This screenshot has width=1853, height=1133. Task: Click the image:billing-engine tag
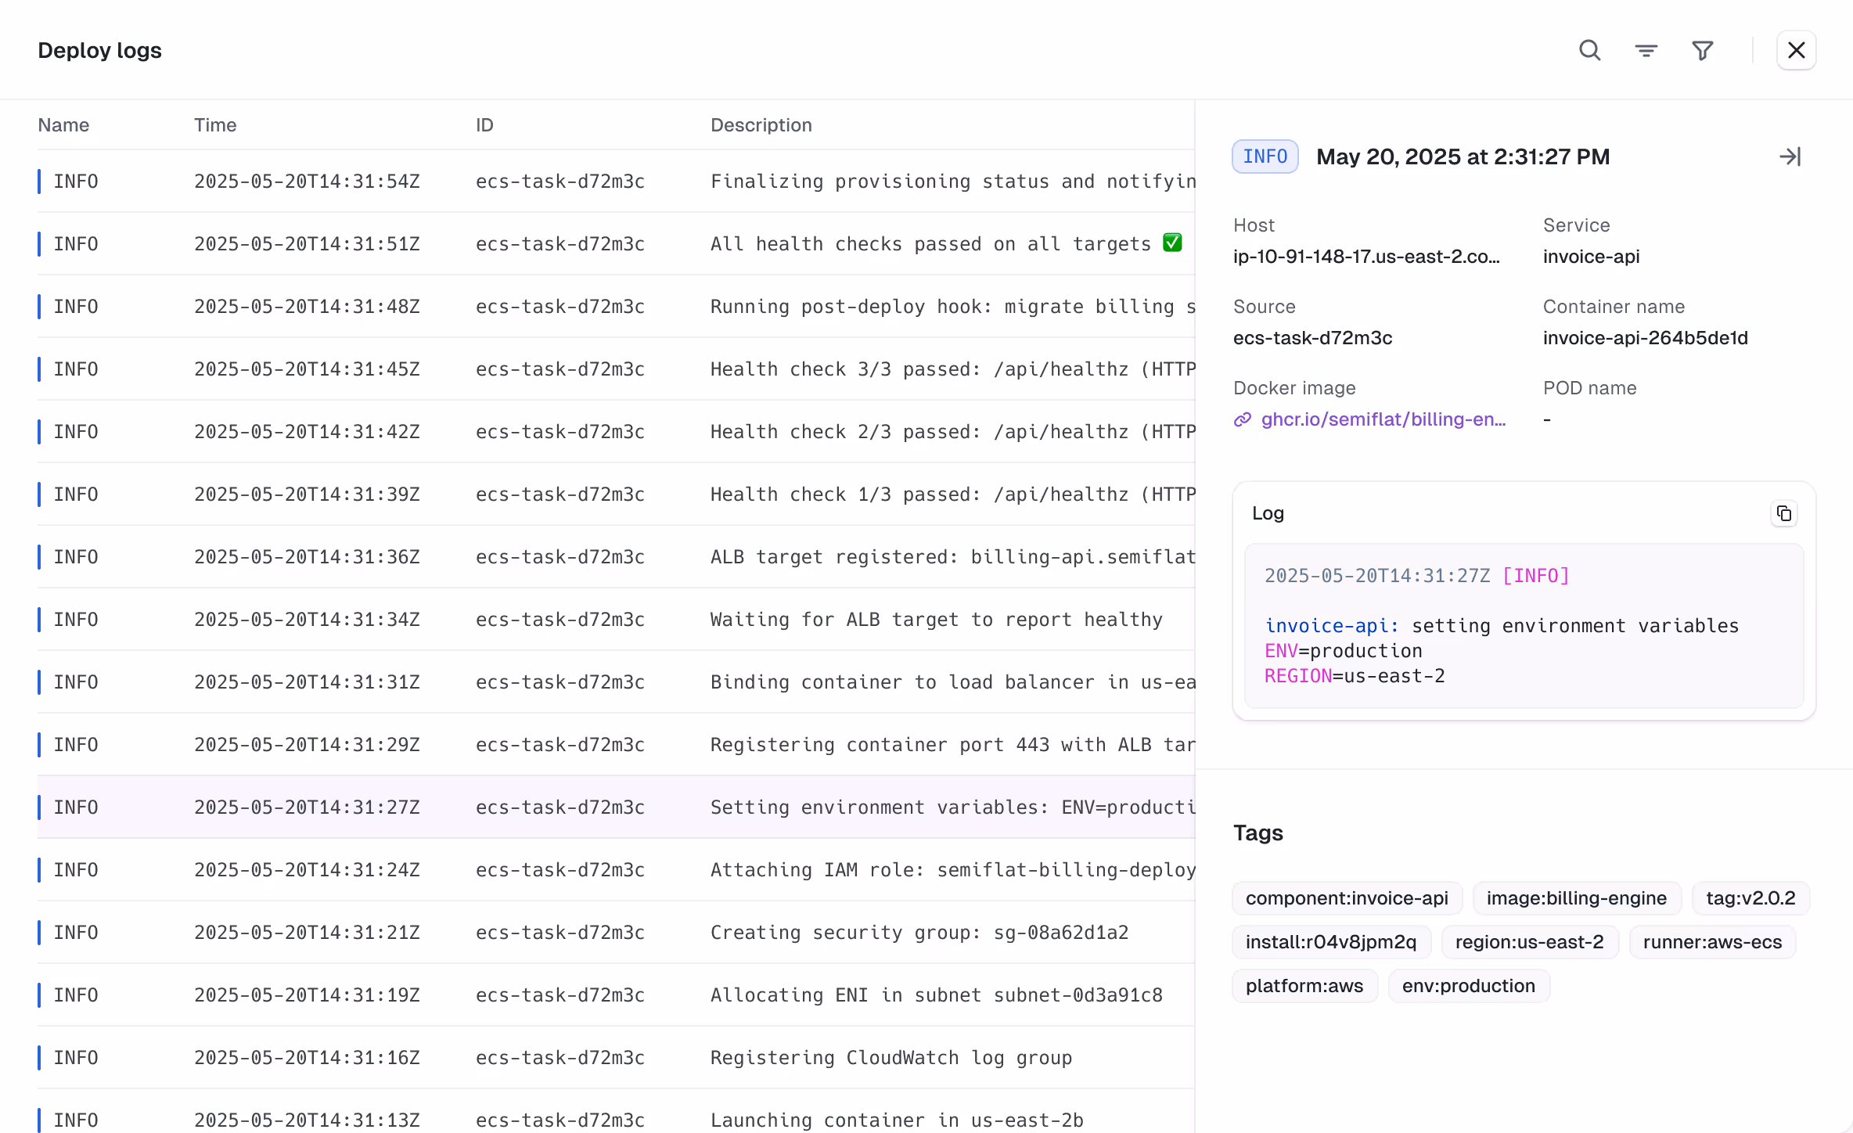coord(1576,898)
